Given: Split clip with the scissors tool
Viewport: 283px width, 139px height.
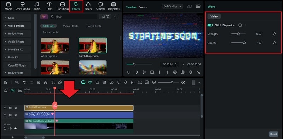Looking at the screenshot, I should [46, 82].
